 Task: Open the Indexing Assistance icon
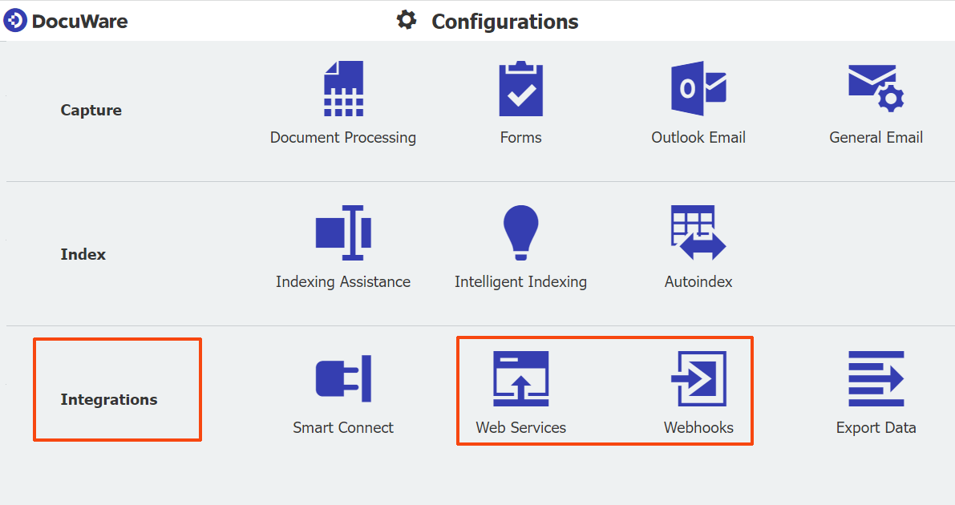tap(343, 232)
